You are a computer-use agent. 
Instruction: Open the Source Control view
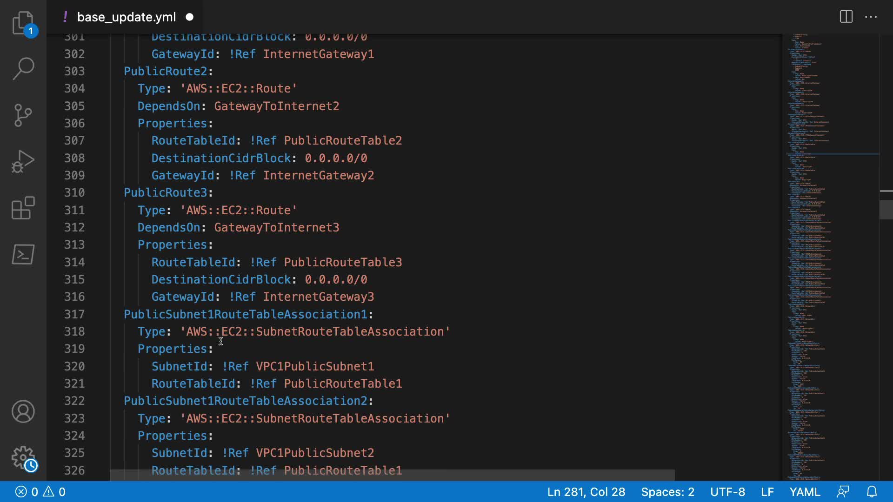[x=23, y=115]
